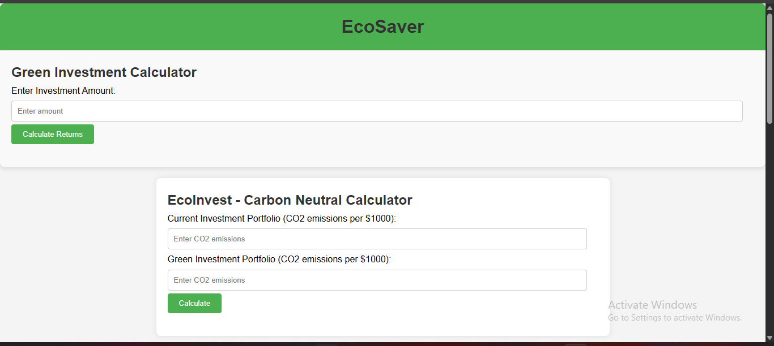Click the Calculate button in EcoInvest
This screenshot has height=346, width=774.
(194, 303)
